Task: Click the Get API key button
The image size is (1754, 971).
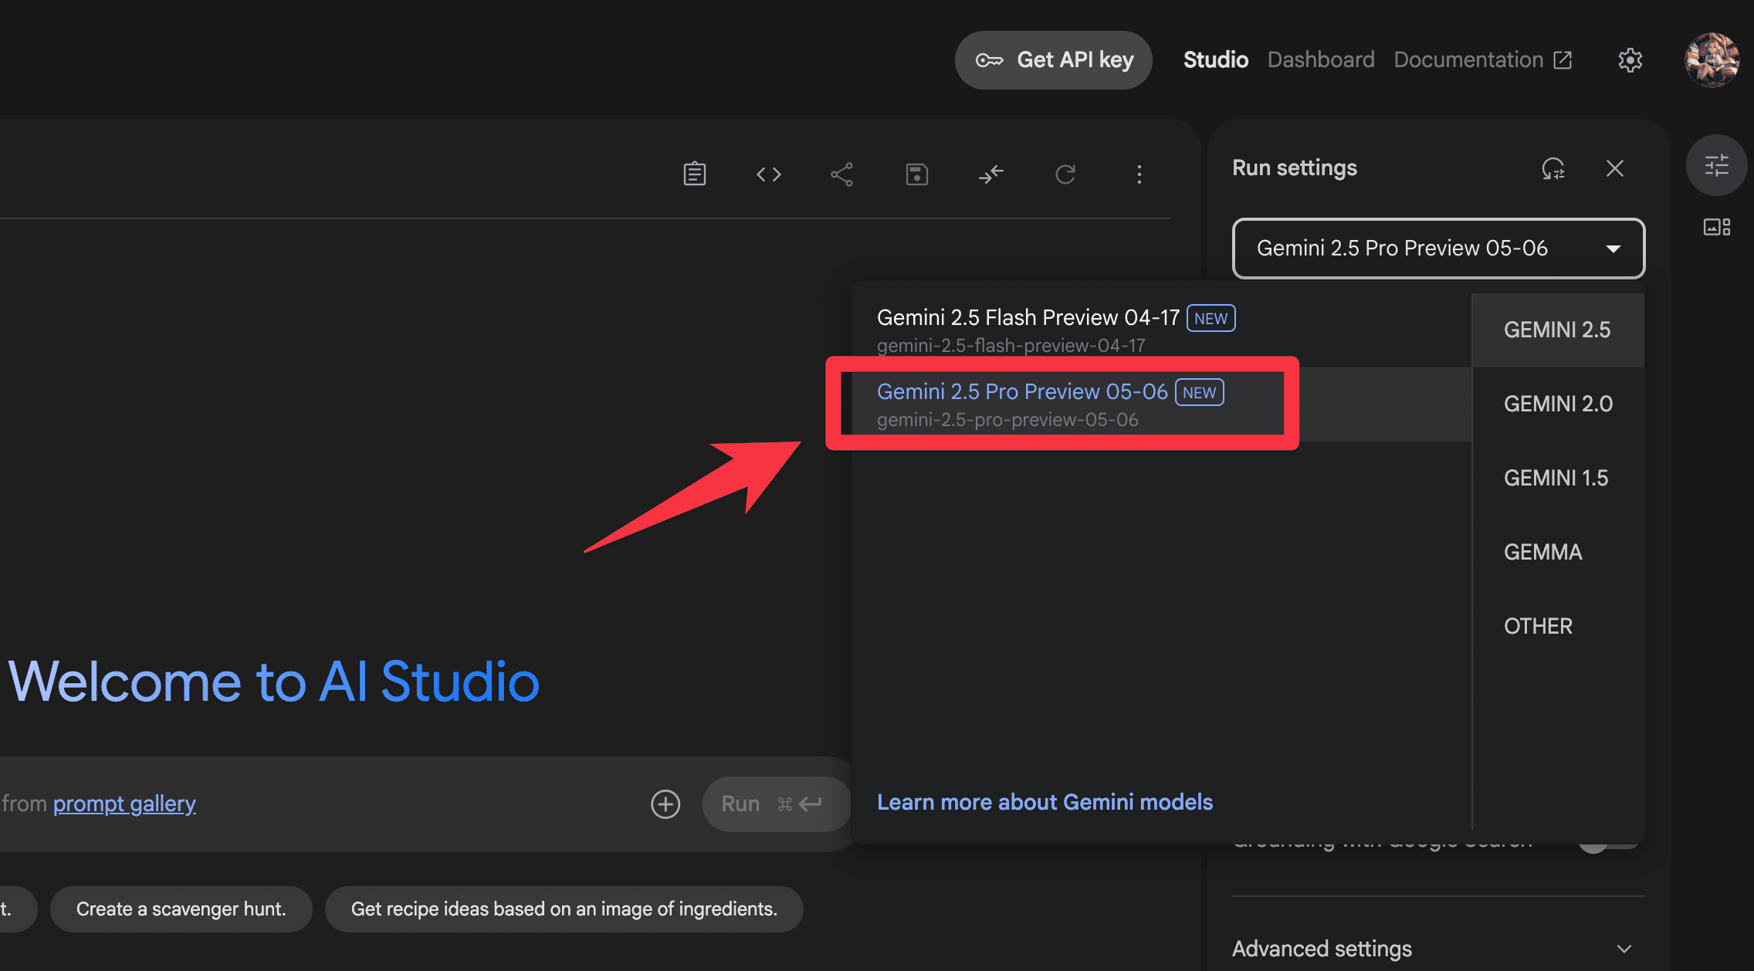Action: point(1053,60)
